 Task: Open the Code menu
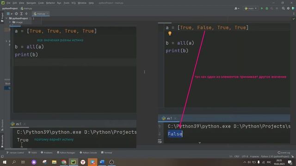pos(41,3)
